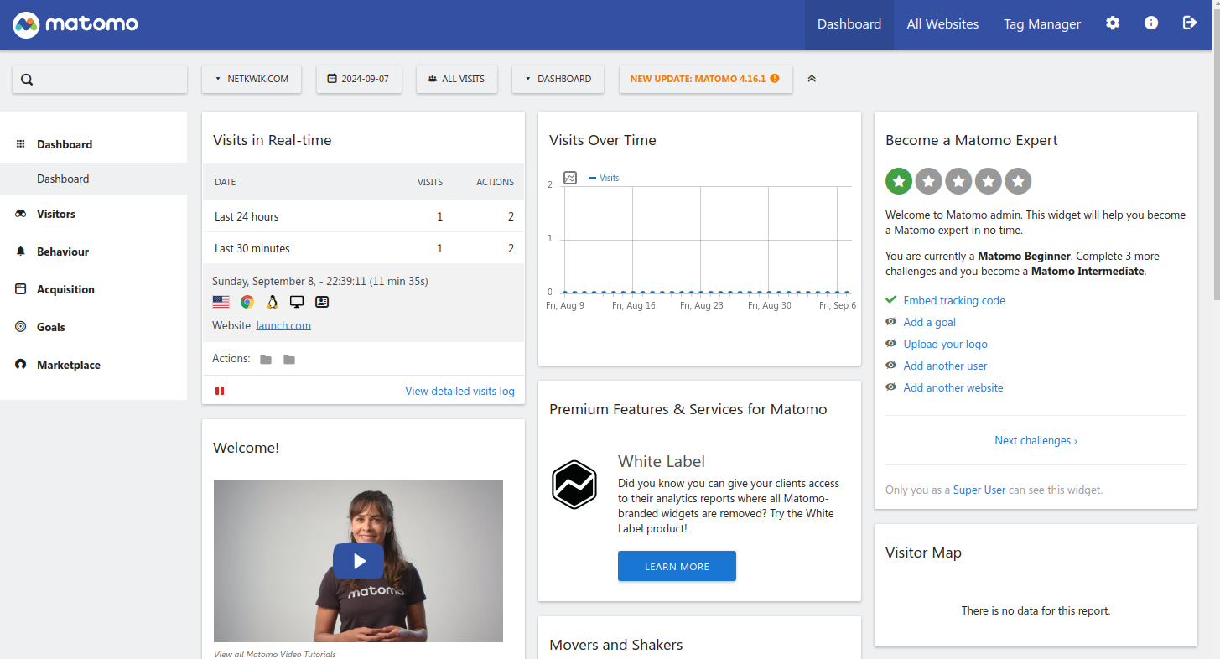
Task: Click the sign out icon
Action: click(1190, 23)
